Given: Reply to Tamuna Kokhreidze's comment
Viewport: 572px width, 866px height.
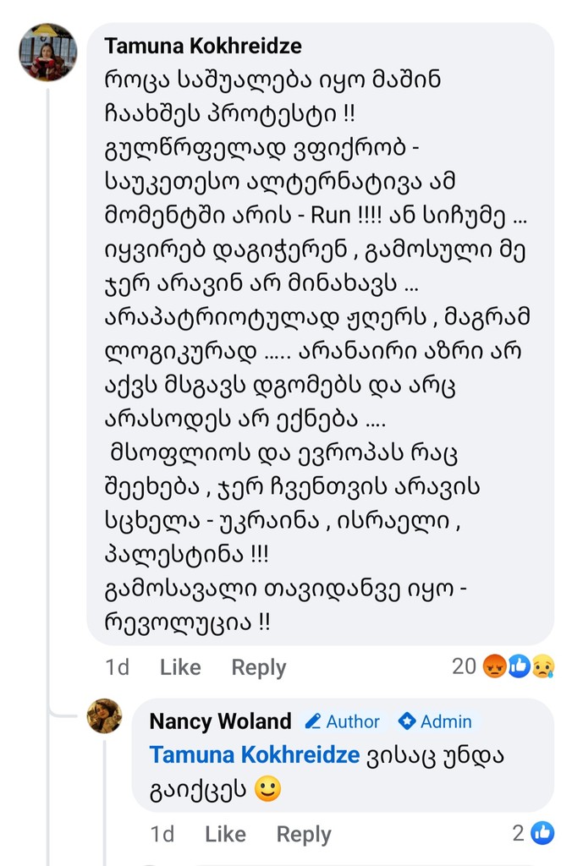Looking at the screenshot, I should tap(259, 667).
